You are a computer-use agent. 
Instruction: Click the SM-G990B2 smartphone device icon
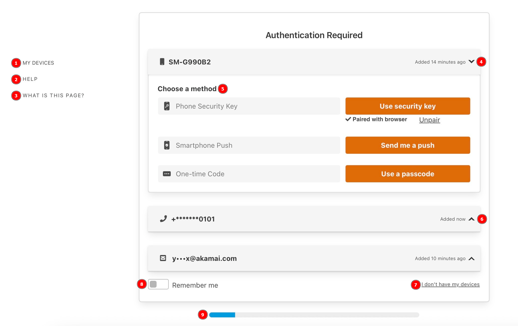(162, 62)
